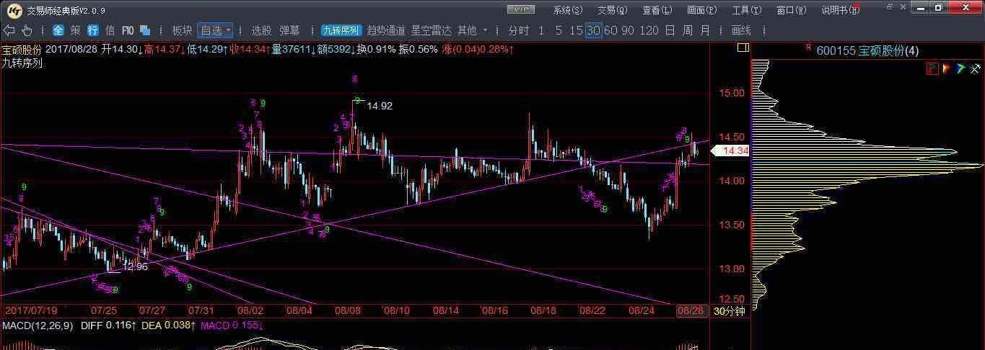
Task: Click the 信 information icon
Action: [x=110, y=30]
